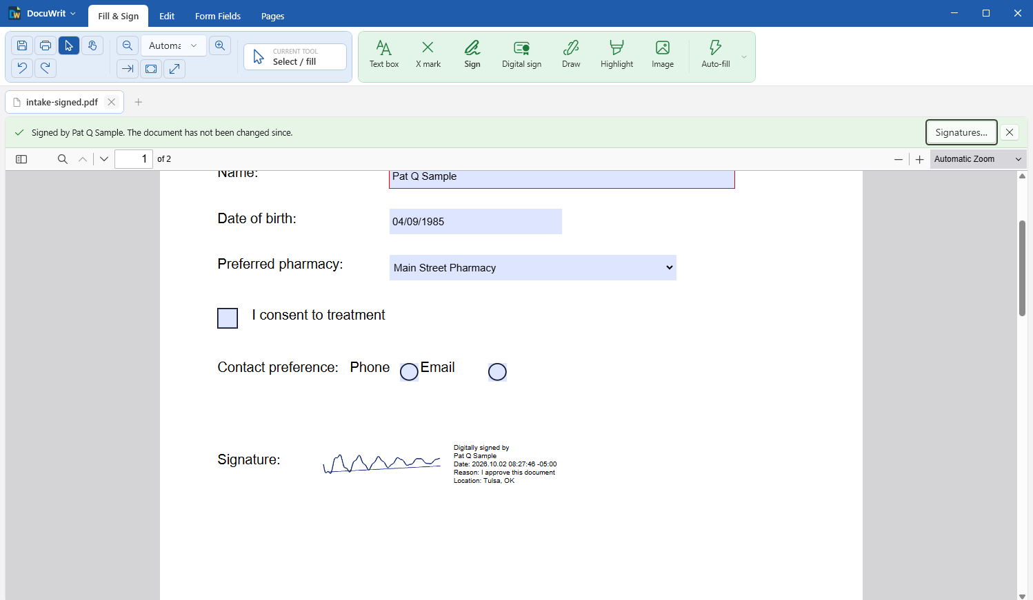Choose the Draw tool
Image resolution: width=1033 pixels, height=600 pixels.
tap(571, 54)
